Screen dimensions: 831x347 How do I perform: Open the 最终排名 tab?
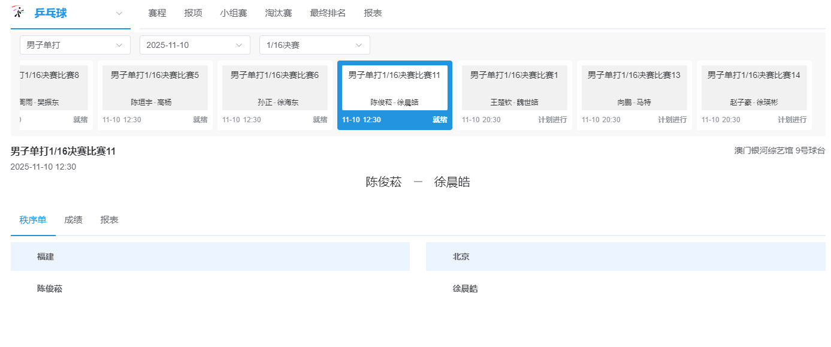327,13
